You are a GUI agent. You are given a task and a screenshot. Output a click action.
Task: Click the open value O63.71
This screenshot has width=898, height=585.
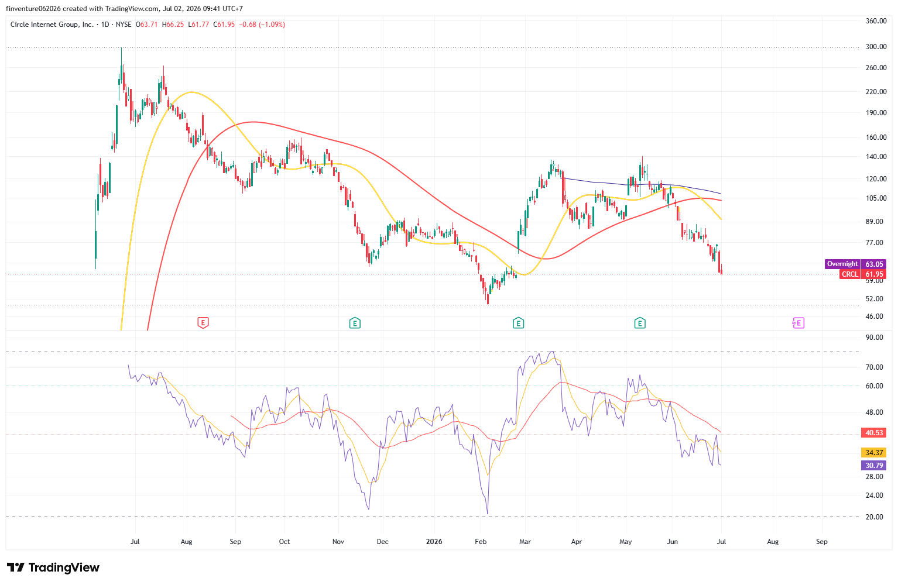pyautogui.click(x=147, y=25)
